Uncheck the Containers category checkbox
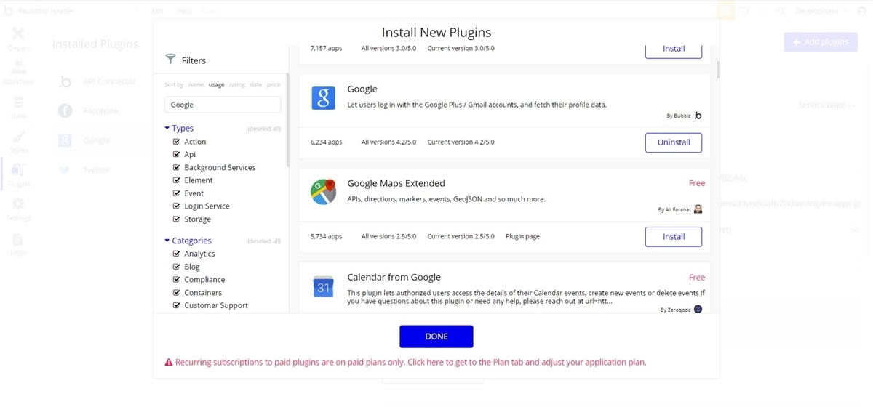The width and height of the screenshot is (873, 407). [176, 292]
